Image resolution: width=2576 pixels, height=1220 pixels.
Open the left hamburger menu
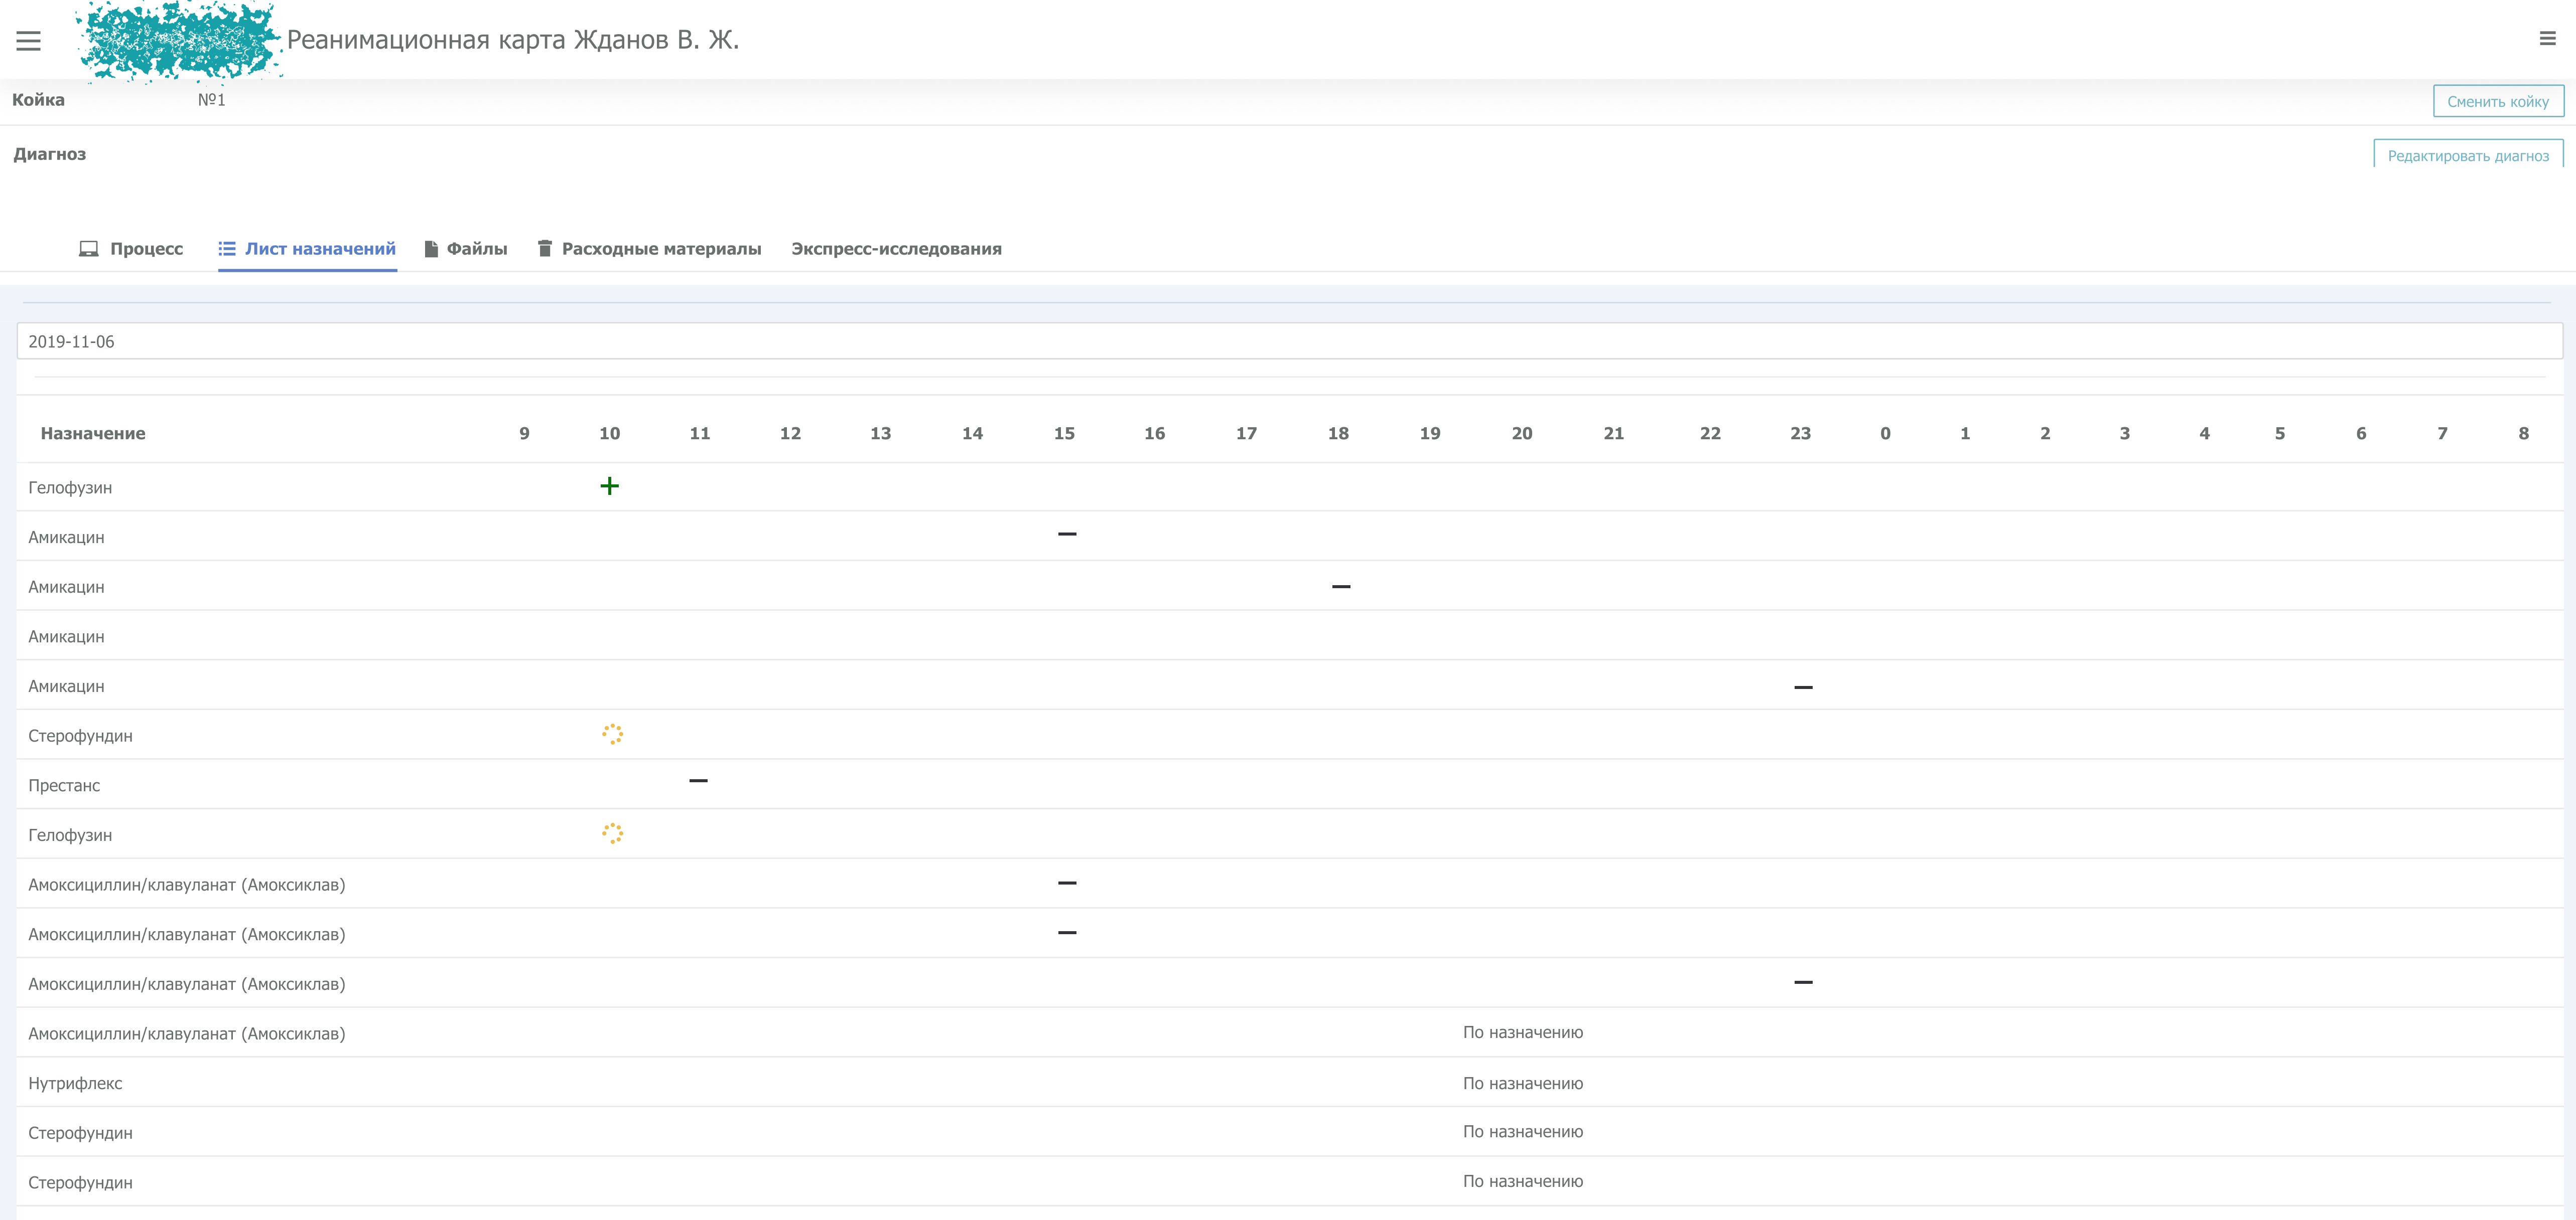(x=28, y=41)
